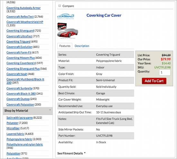The image size is (177, 159).
Task: Open the car cover product thumbnail
Action: click(x=68, y=31)
